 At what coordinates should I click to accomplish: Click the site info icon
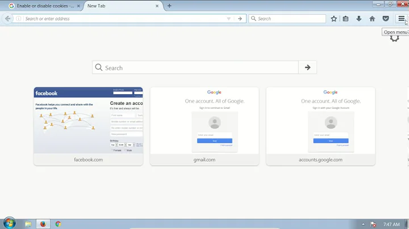tap(19, 19)
